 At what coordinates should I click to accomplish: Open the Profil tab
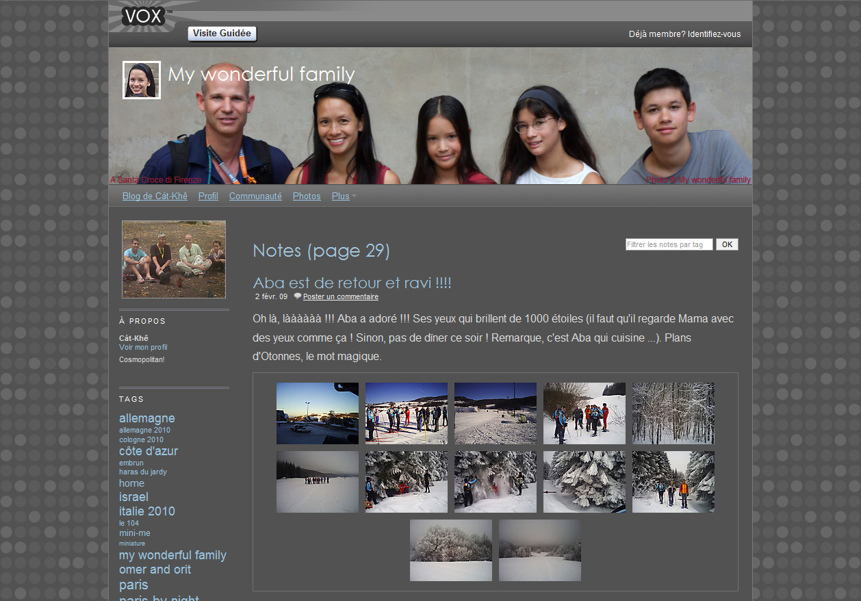tap(208, 196)
